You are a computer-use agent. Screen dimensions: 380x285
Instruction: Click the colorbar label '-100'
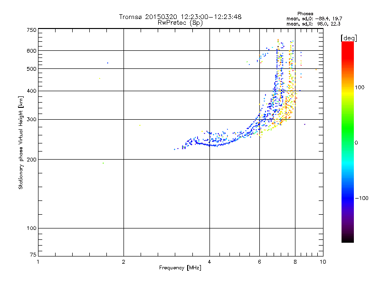[x=361, y=198]
